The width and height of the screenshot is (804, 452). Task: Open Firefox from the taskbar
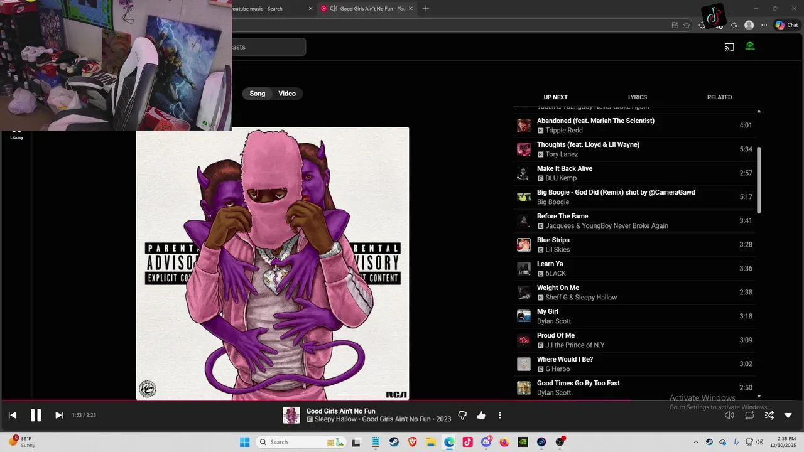pyautogui.click(x=504, y=442)
